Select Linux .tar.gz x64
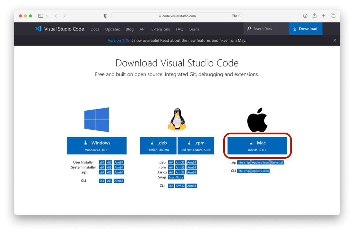Viewport: 354px width, 234px height. tap(171, 172)
